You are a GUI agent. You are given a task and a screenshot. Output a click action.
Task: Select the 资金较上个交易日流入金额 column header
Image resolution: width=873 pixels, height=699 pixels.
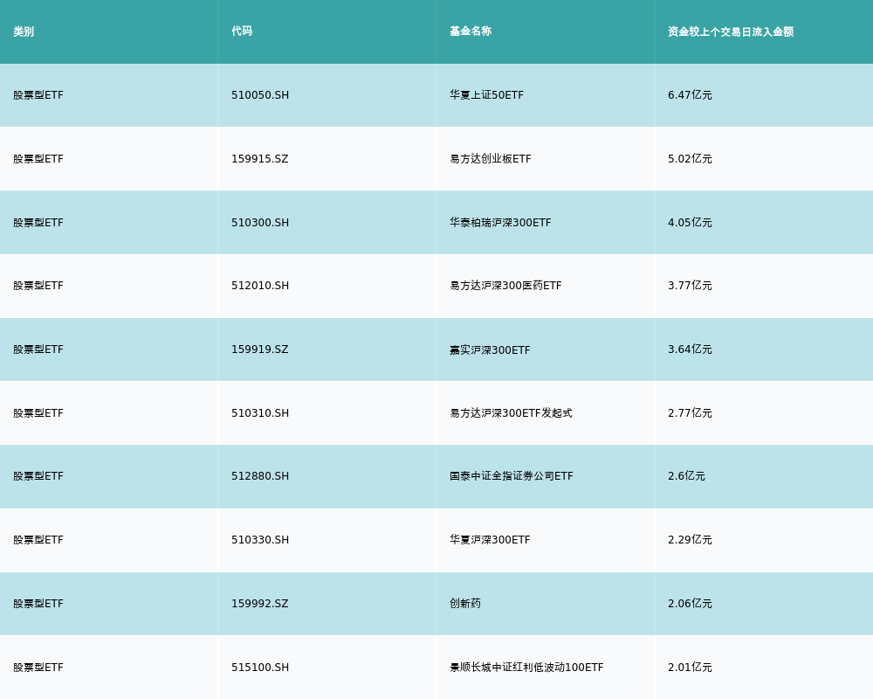(x=731, y=31)
